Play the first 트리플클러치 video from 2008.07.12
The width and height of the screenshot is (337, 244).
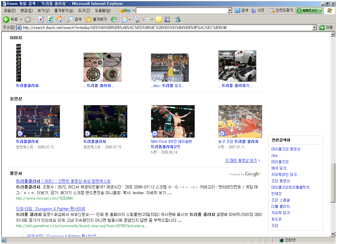pyautogui.click(x=38, y=121)
